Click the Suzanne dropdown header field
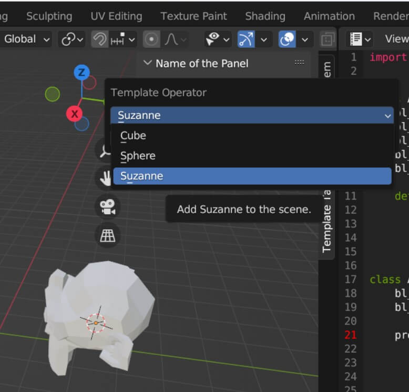 pos(252,115)
